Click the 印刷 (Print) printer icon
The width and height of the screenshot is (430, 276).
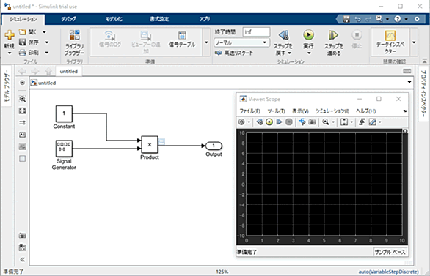(23, 53)
